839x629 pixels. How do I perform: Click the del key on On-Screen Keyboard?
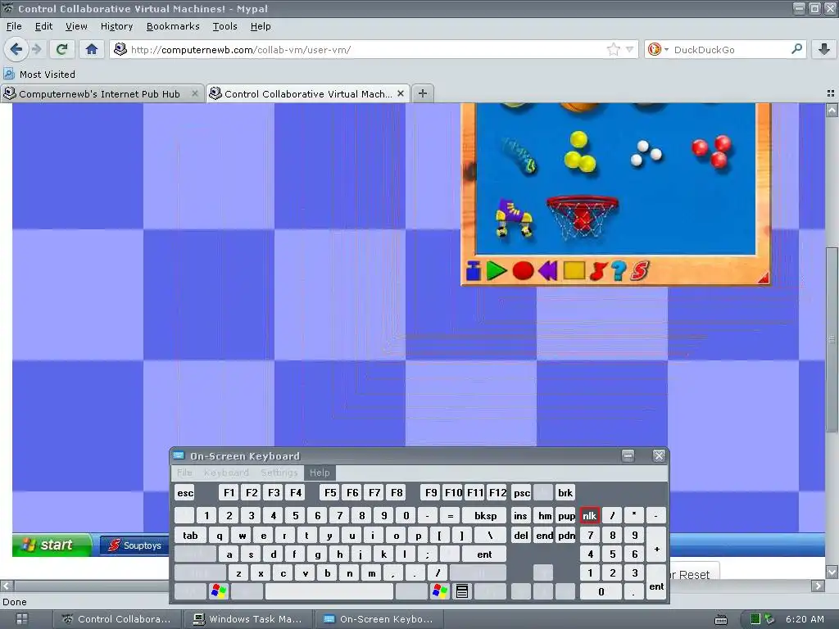tap(521, 536)
